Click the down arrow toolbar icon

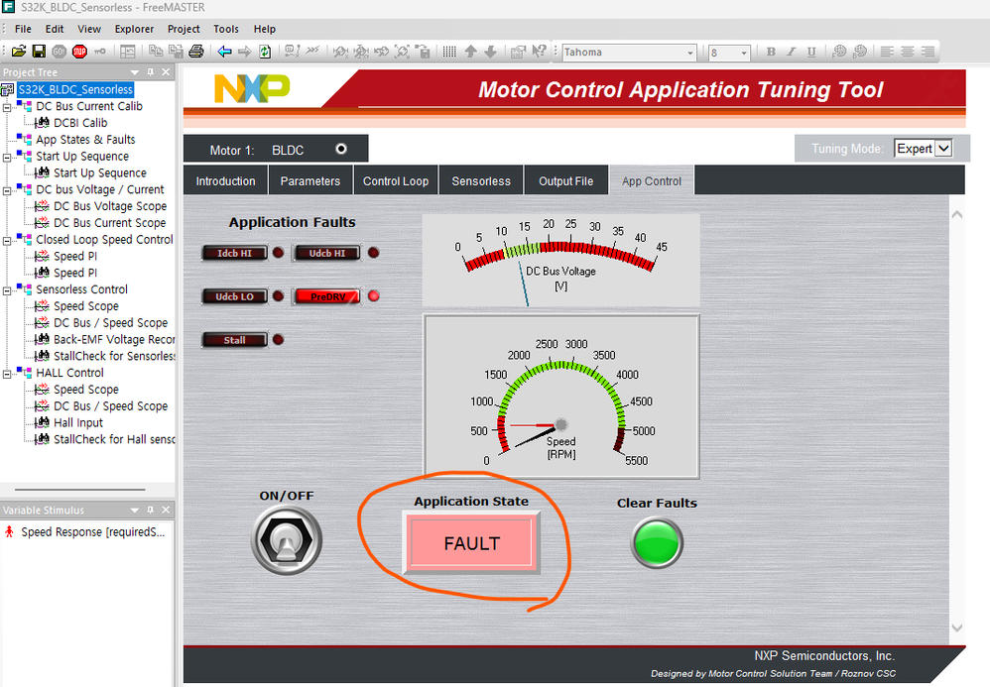click(491, 52)
